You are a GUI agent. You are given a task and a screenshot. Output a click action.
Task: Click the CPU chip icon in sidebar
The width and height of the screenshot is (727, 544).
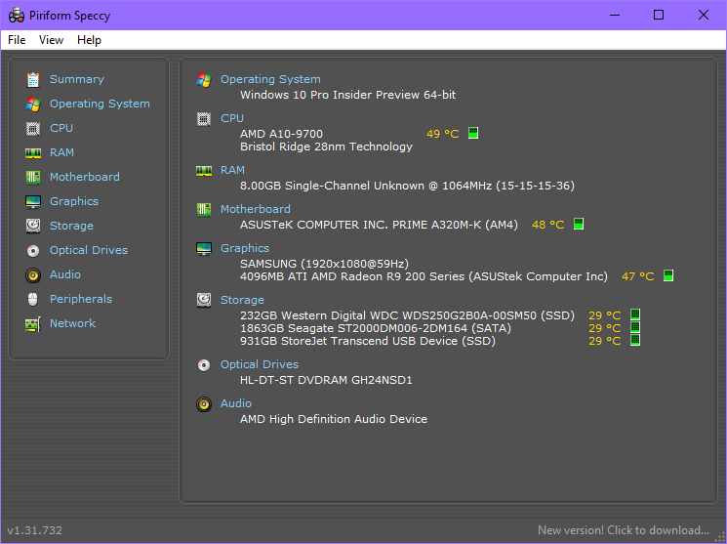coord(33,128)
